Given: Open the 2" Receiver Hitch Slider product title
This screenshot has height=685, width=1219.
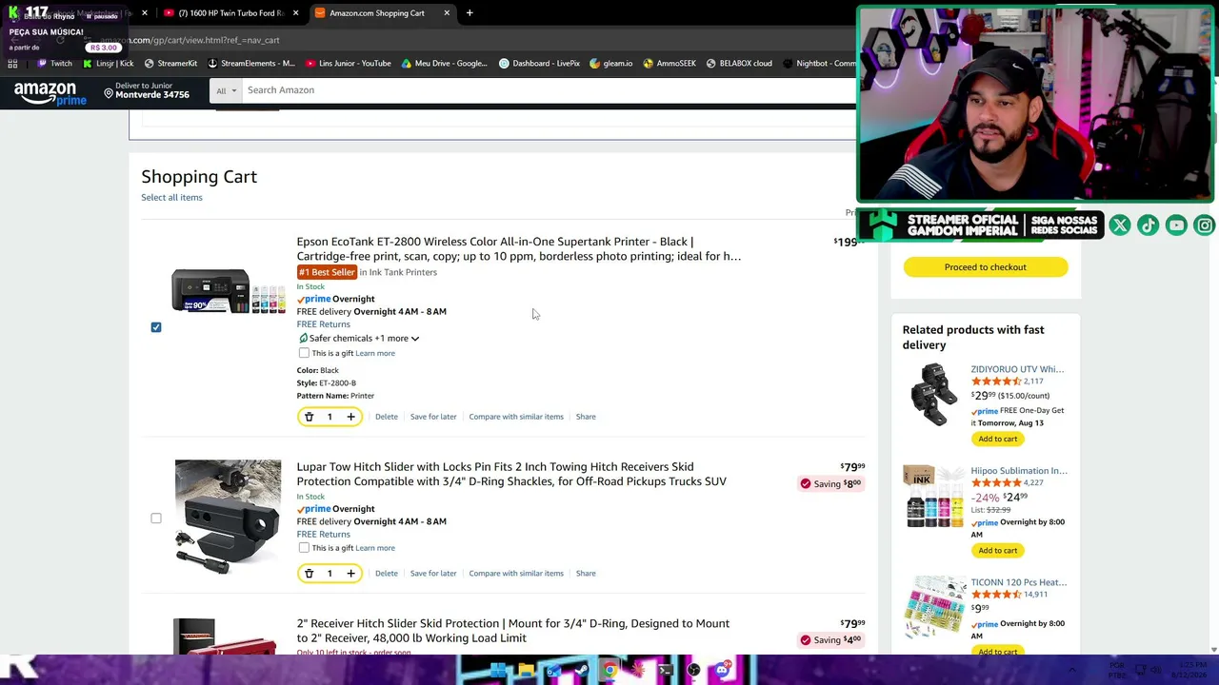Looking at the screenshot, I should (513, 631).
